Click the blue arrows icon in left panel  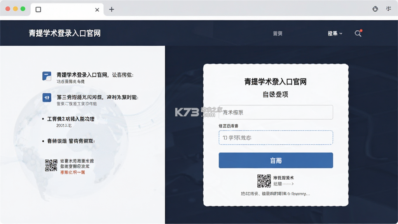[47, 98]
